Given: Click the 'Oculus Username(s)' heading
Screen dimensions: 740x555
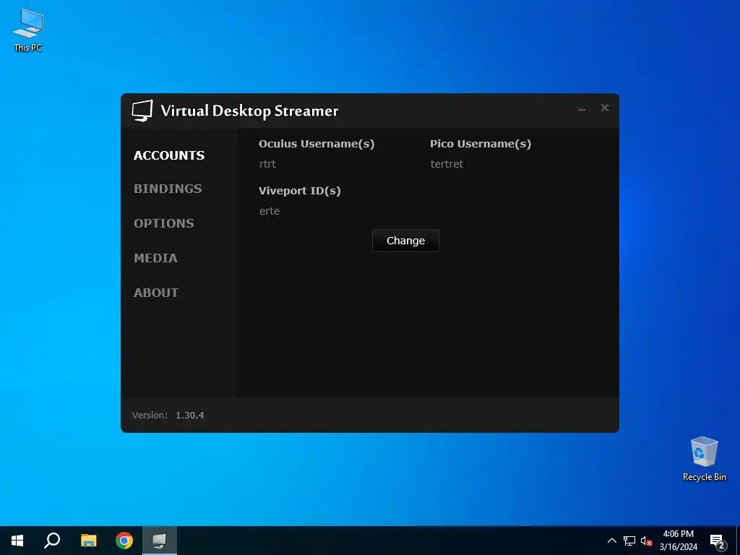Looking at the screenshot, I should point(317,144).
